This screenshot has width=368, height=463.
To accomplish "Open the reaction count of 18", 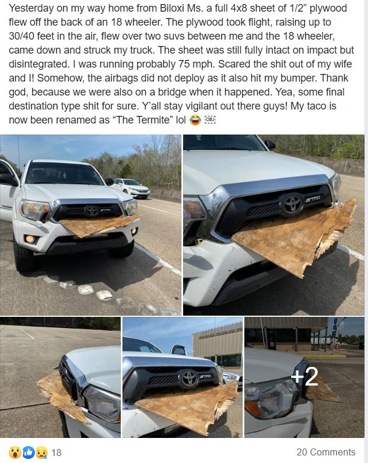I will [x=56, y=453].
